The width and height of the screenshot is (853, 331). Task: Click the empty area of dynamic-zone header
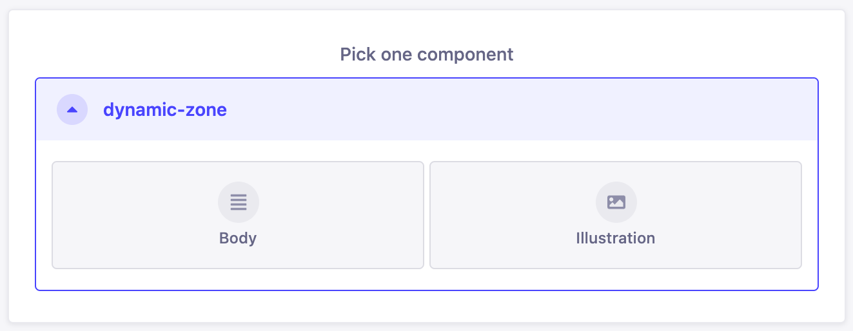click(516, 109)
